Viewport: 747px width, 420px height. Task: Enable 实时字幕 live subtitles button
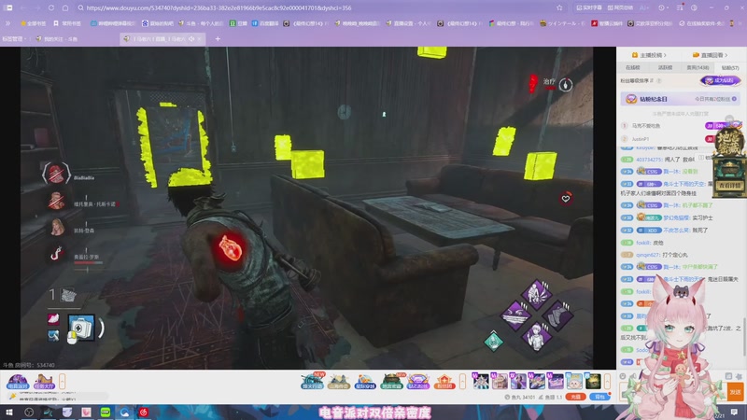click(x=589, y=8)
